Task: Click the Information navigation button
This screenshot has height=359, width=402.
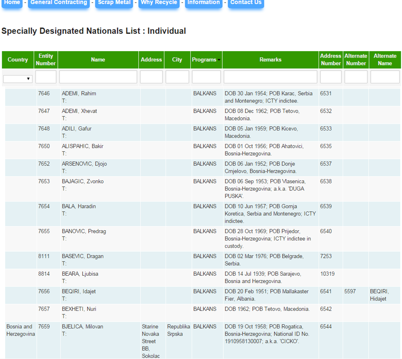Action: [x=203, y=3]
